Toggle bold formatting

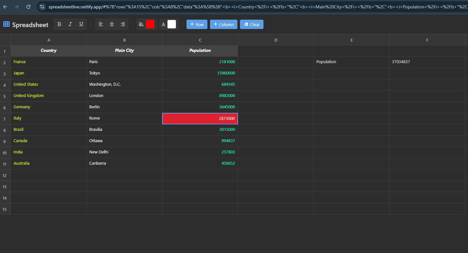[x=59, y=24]
